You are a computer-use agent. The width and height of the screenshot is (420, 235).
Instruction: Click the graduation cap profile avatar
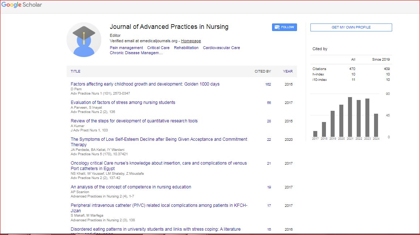click(84, 40)
